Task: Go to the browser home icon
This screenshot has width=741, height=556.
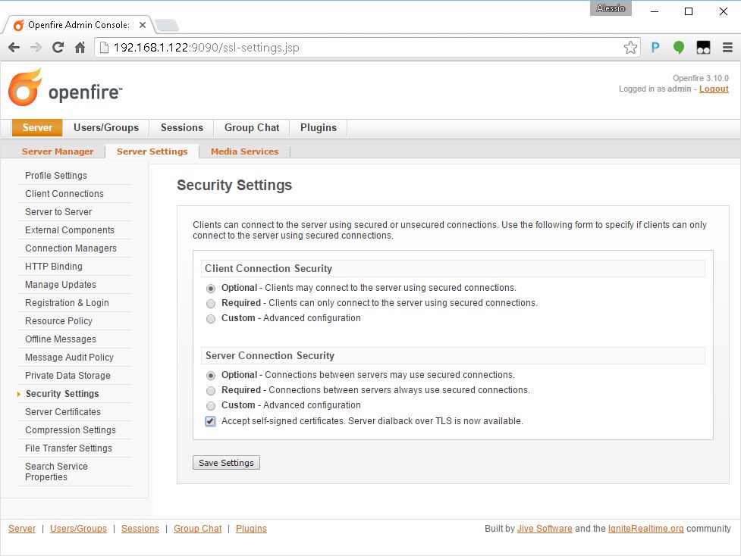Action: (x=80, y=48)
